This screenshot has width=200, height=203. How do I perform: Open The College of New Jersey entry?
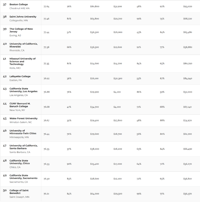pyautogui.click(x=21, y=30)
